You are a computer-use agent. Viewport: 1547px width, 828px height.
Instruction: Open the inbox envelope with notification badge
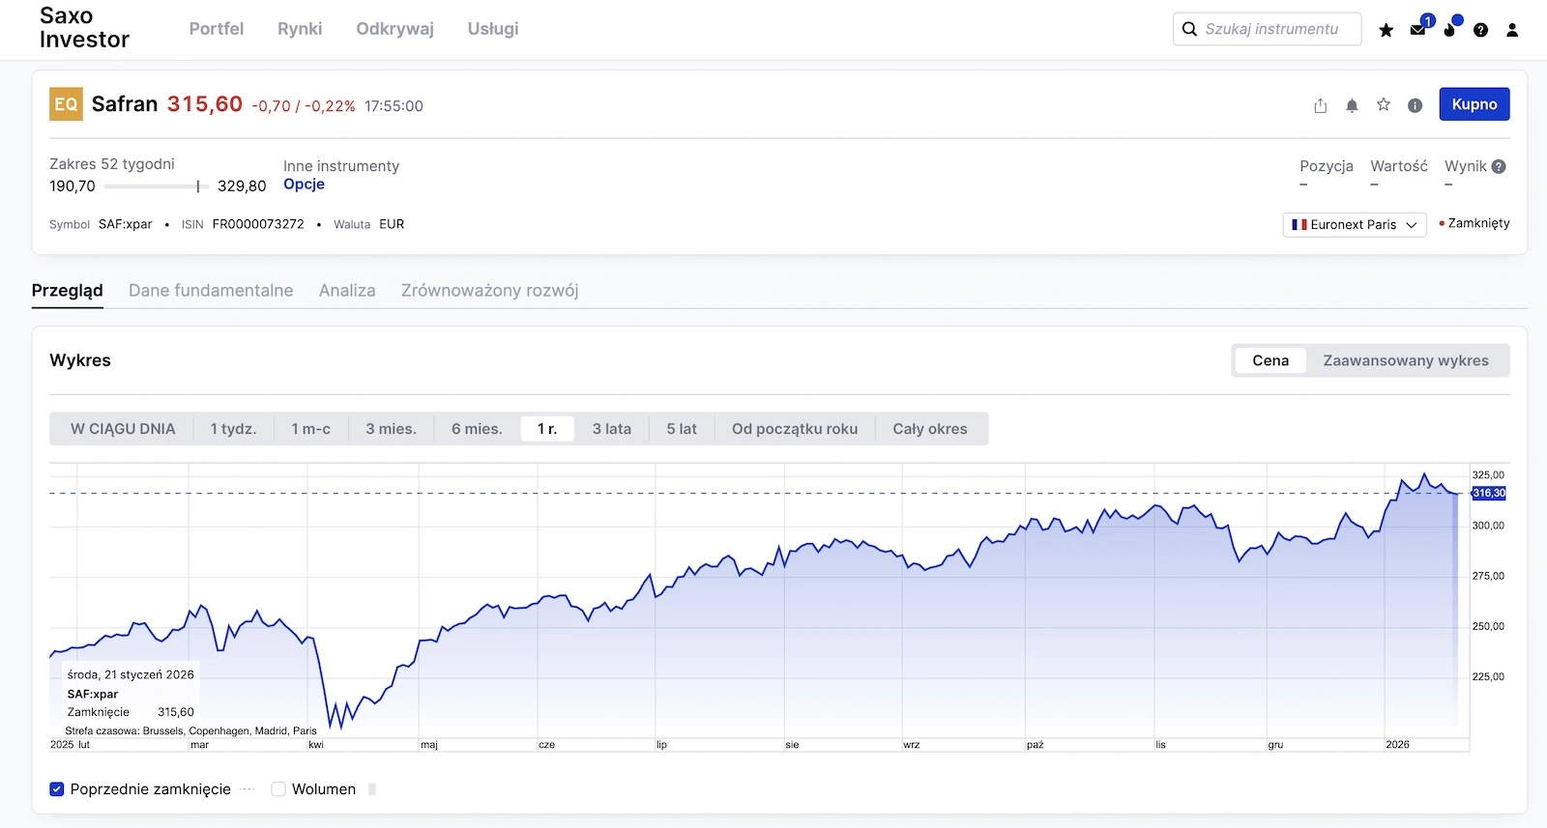point(1418,29)
